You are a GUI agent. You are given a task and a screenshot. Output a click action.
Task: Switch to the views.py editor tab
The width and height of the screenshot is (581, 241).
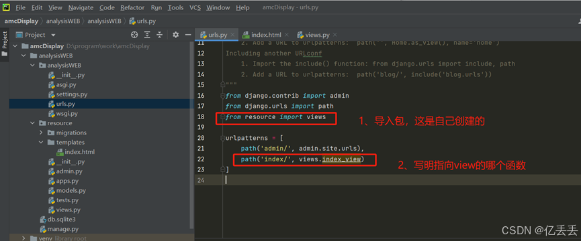pyautogui.click(x=317, y=35)
